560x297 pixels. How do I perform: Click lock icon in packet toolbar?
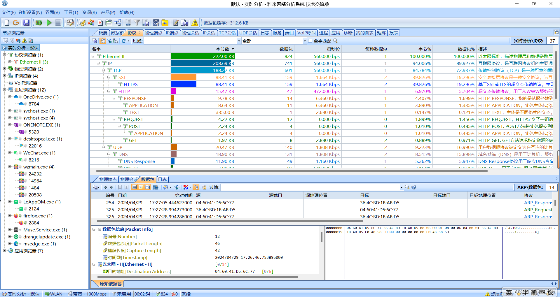tap(204, 187)
